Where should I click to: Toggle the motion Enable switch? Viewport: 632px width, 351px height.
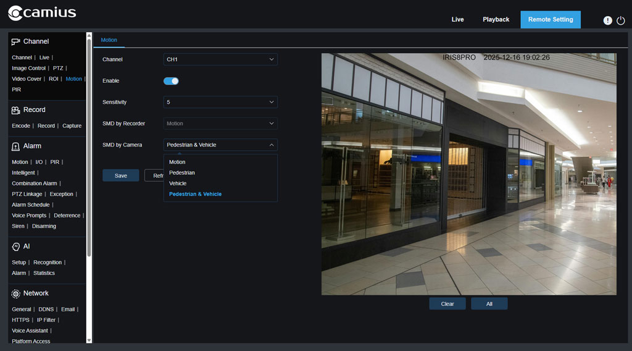pyautogui.click(x=171, y=81)
